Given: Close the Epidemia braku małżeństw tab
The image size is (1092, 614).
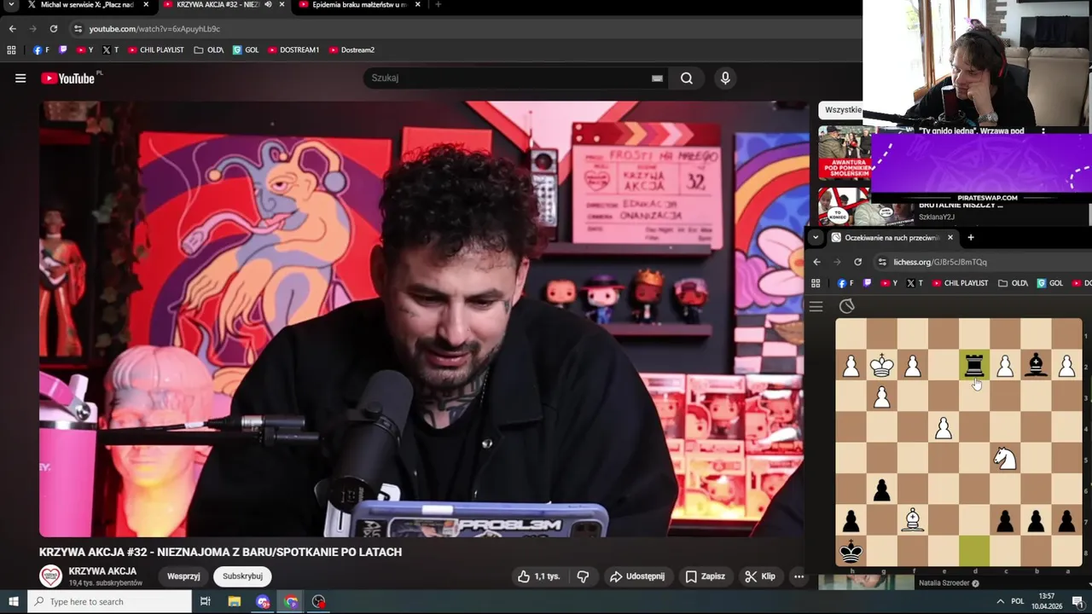Looking at the screenshot, I should pyautogui.click(x=417, y=5).
